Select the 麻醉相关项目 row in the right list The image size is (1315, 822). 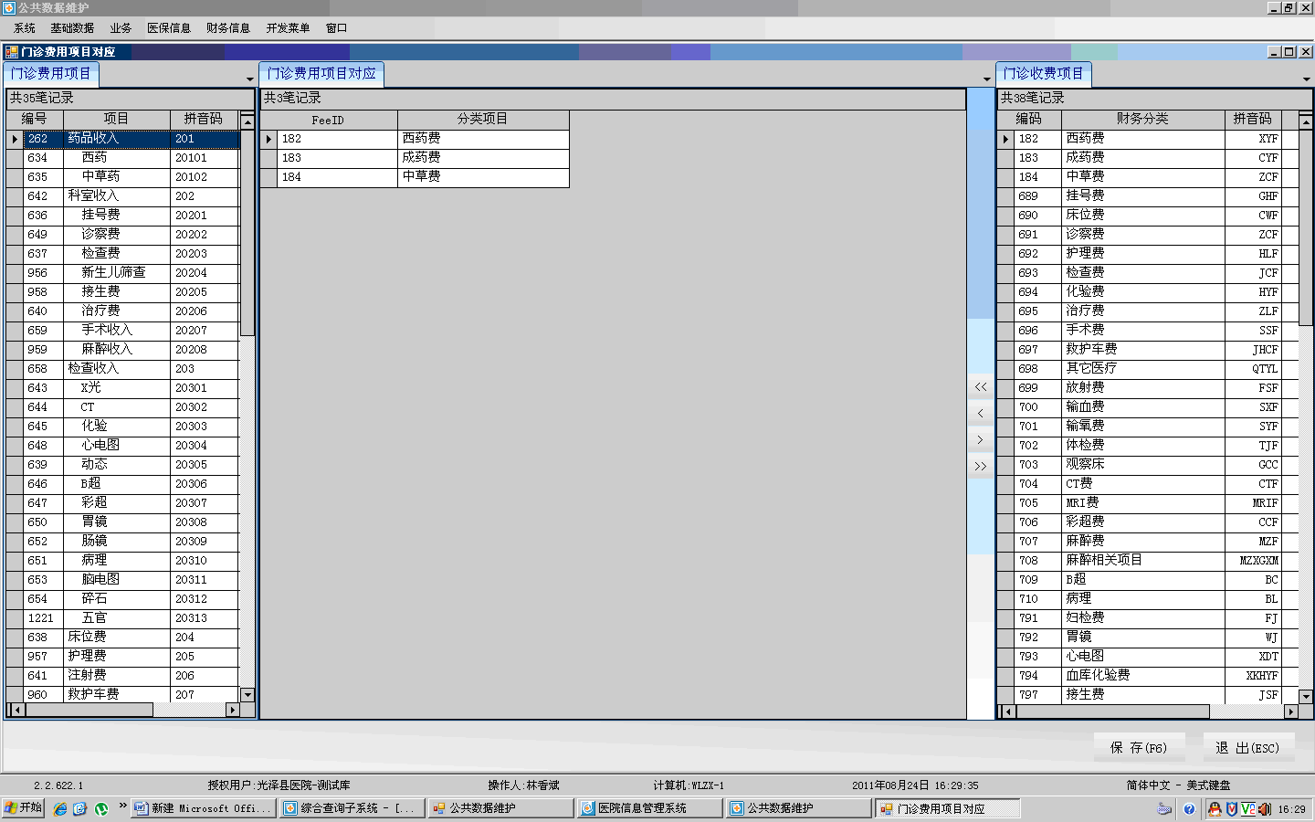[x=1148, y=561]
